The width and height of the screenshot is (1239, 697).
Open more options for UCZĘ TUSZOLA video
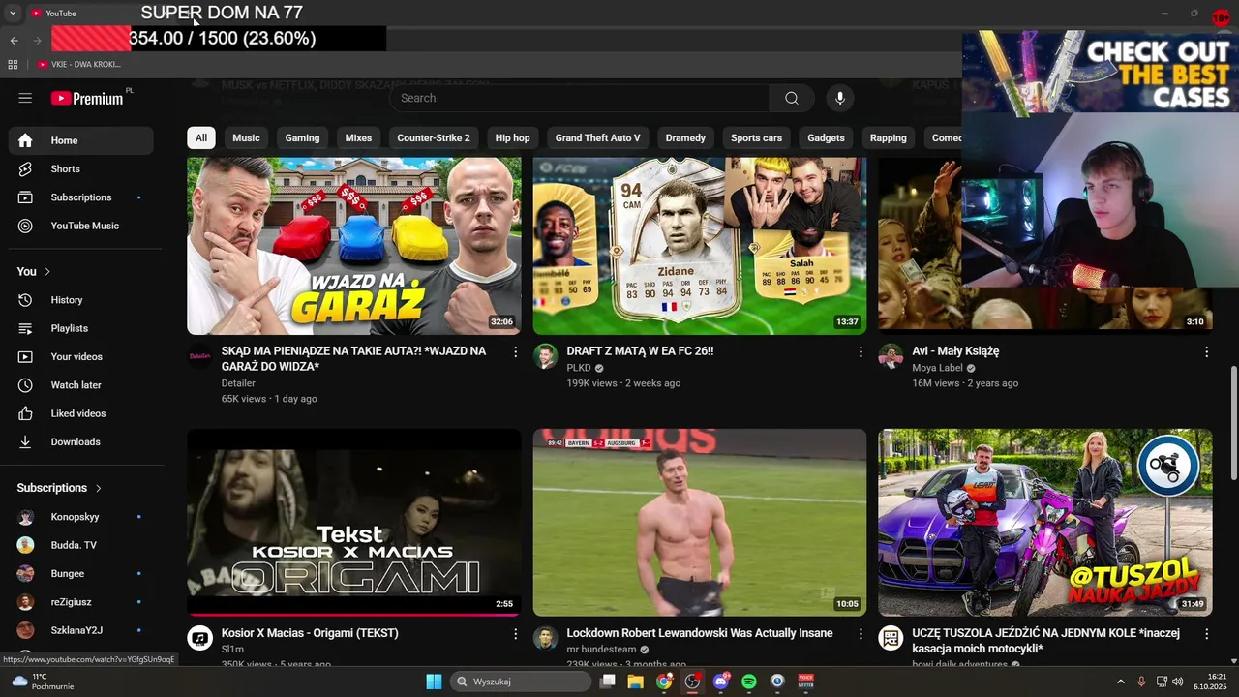click(1206, 634)
